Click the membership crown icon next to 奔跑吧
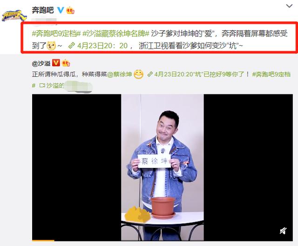Image resolution: width=298 pixels, height=246 pixels. (70, 10)
